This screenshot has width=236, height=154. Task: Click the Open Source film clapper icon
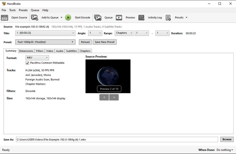pos(5,18)
